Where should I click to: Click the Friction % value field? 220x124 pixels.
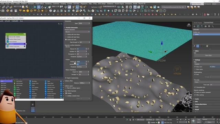click(81, 62)
